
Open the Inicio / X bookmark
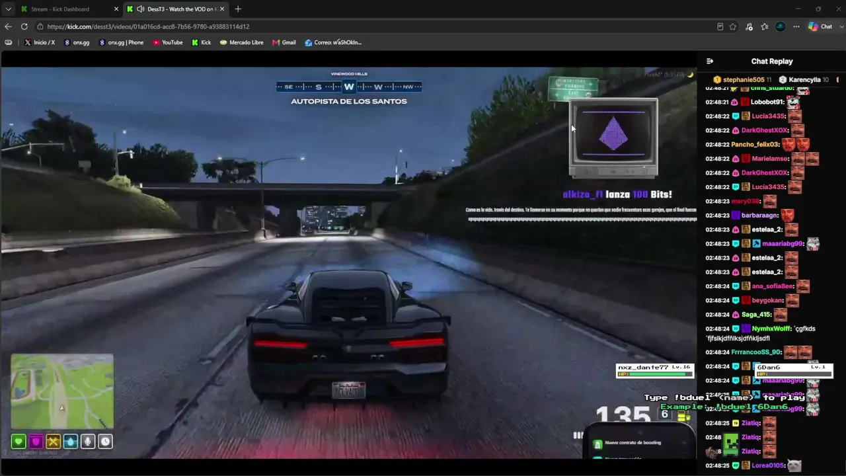click(40, 42)
